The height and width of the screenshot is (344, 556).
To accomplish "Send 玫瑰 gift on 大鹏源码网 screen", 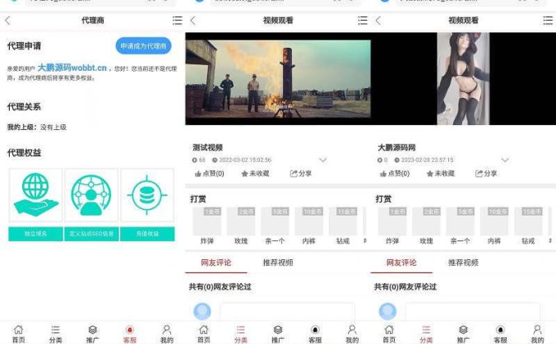I will coord(426,226).
